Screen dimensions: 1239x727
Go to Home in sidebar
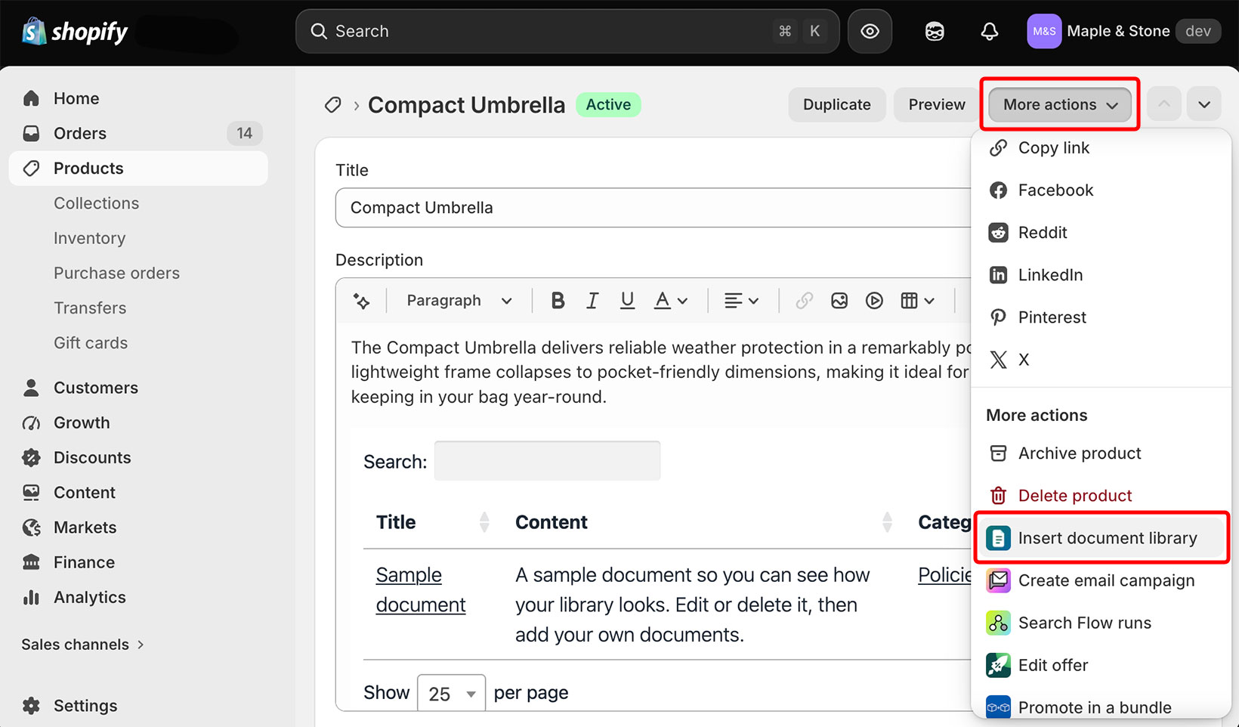[x=138, y=98]
